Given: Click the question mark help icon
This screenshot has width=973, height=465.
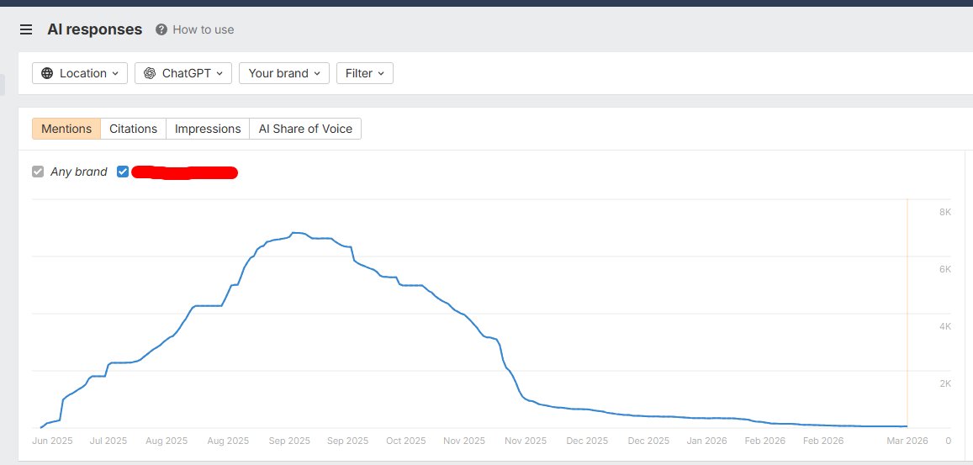Looking at the screenshot, I should [x=161, y=29].
